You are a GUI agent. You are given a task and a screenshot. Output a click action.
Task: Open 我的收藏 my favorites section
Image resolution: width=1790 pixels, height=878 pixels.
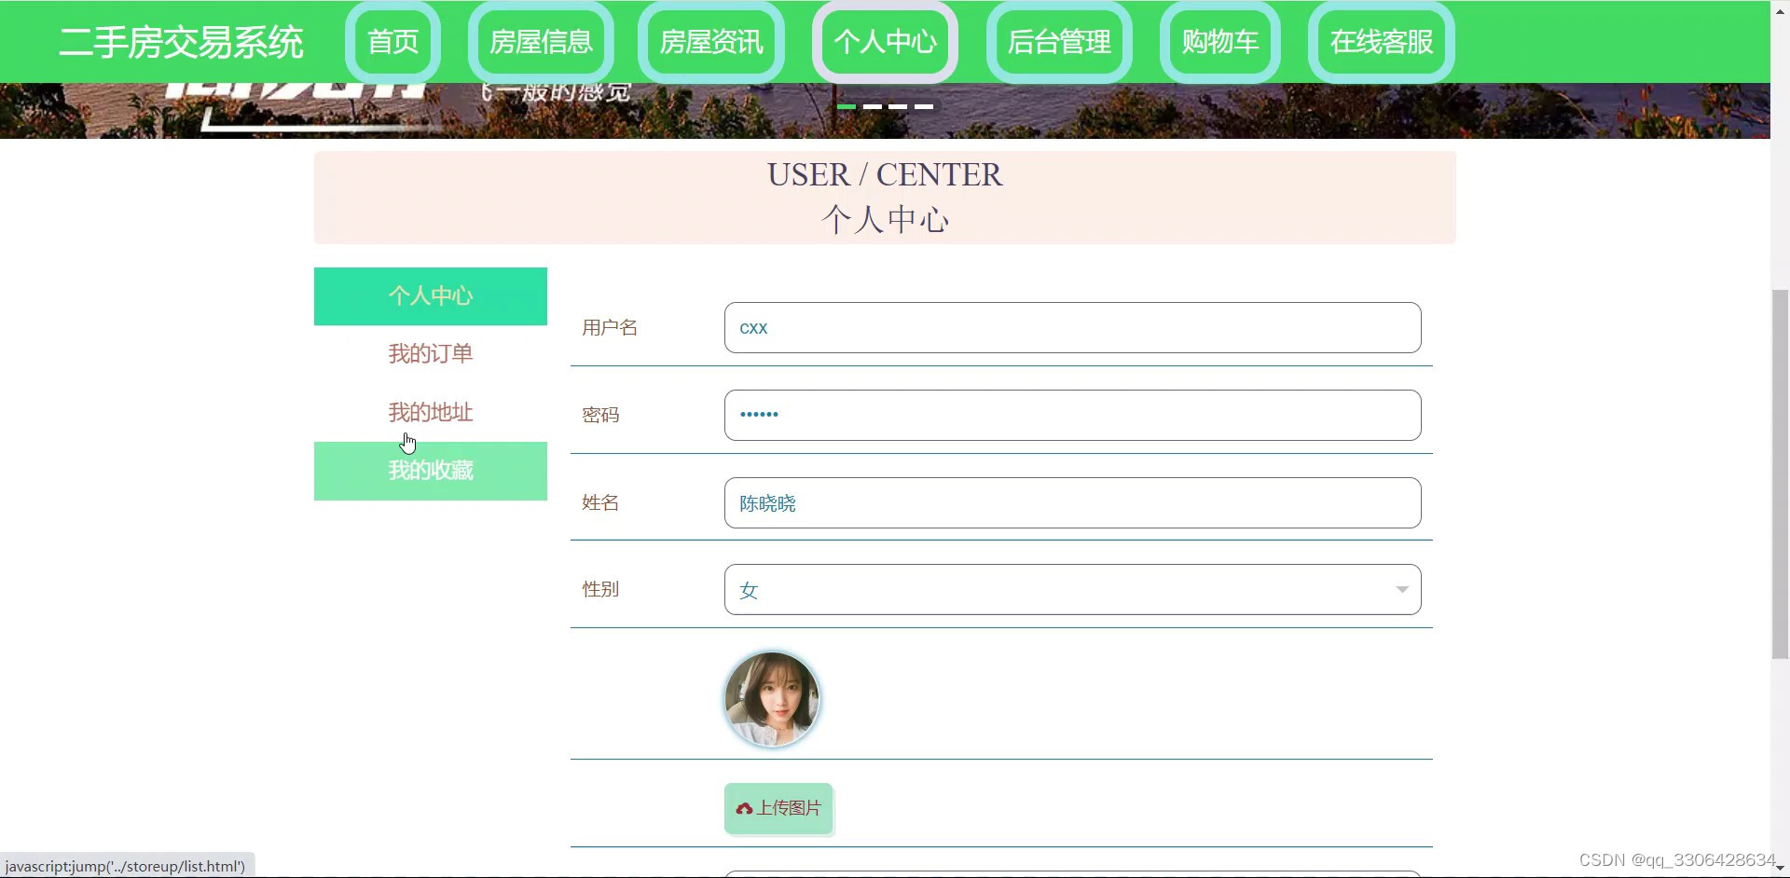tap(430, 471)
